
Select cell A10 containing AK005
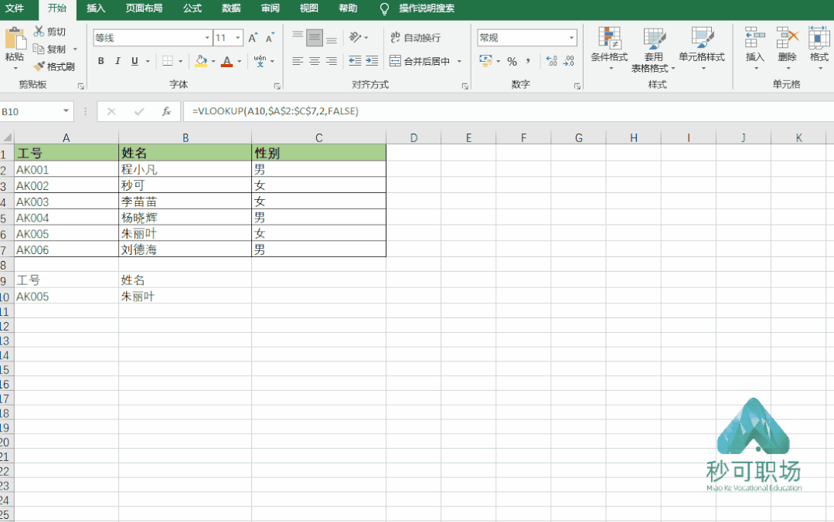pyautogui.click(x=66, y=296)
